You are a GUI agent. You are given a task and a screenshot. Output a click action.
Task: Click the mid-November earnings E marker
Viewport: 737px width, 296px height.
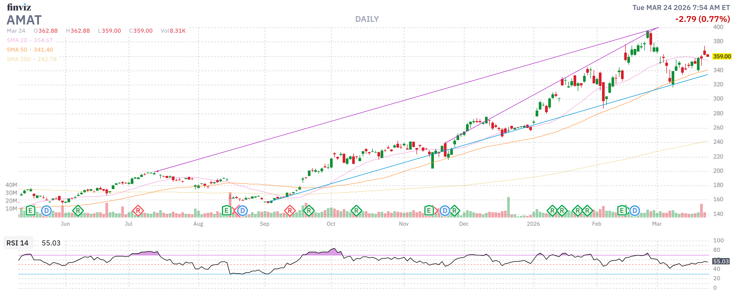429,211
